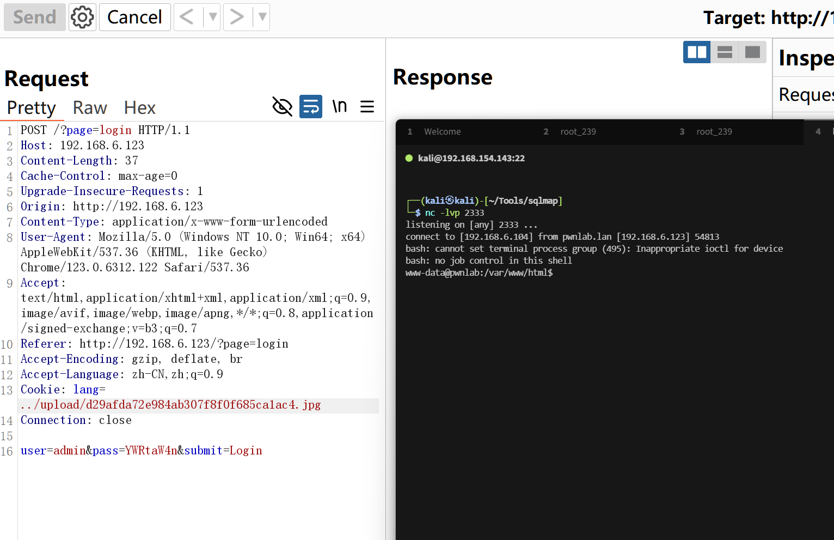Open the request settings gear
Viewport: 834px width, 540px height.
(x=83, y=17)
